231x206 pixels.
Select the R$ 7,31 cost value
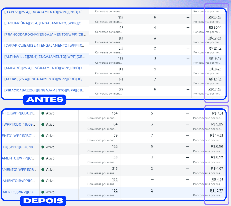[218, 113]
